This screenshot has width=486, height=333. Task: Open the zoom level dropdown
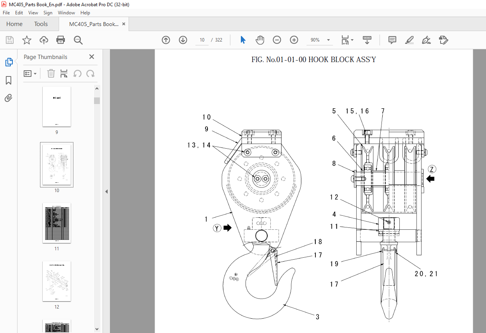328,40
